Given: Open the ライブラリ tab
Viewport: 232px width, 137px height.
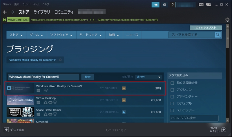Looking at the screenshot, I should pos(42,12).
